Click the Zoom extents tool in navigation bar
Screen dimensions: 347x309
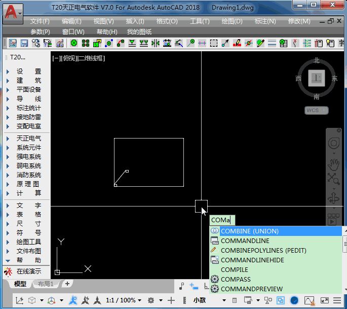(x=333, y=179)
